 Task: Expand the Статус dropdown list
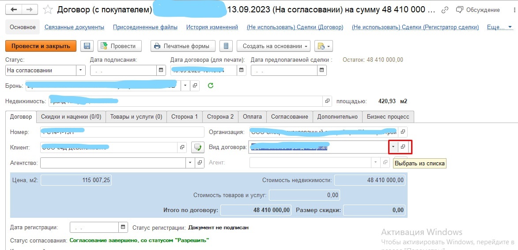(80, 70)
